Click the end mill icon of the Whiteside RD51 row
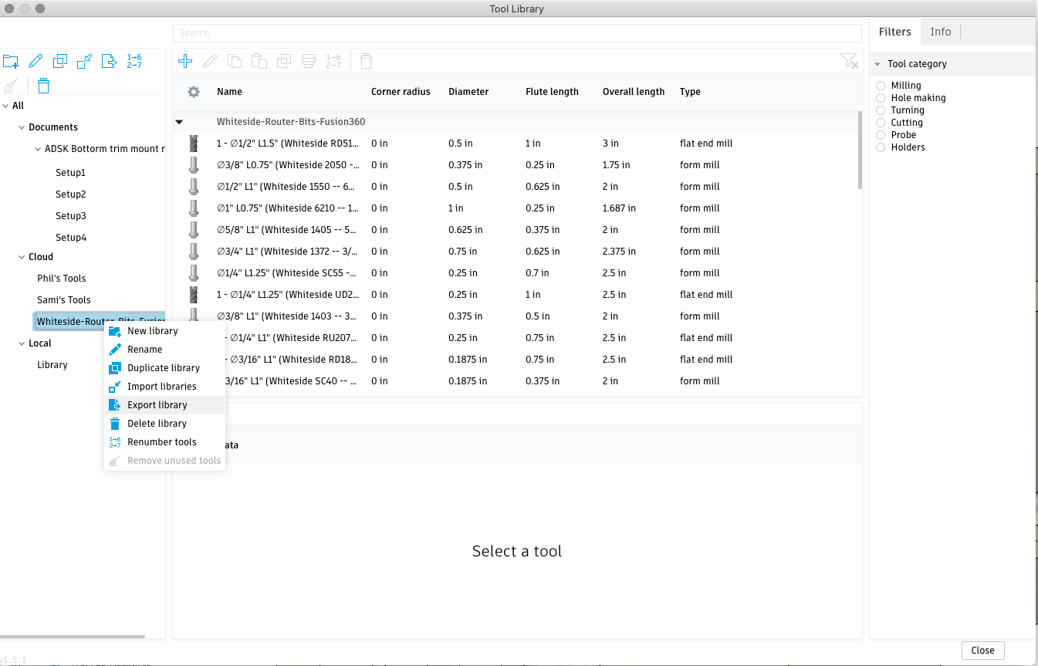This screenshot has width=1038, height=666. tap(194, 144)
